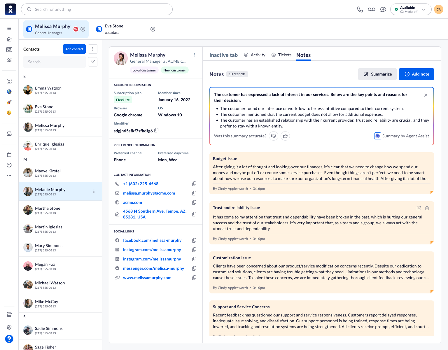Switch to the Activity tab

[x=255, y=55]
